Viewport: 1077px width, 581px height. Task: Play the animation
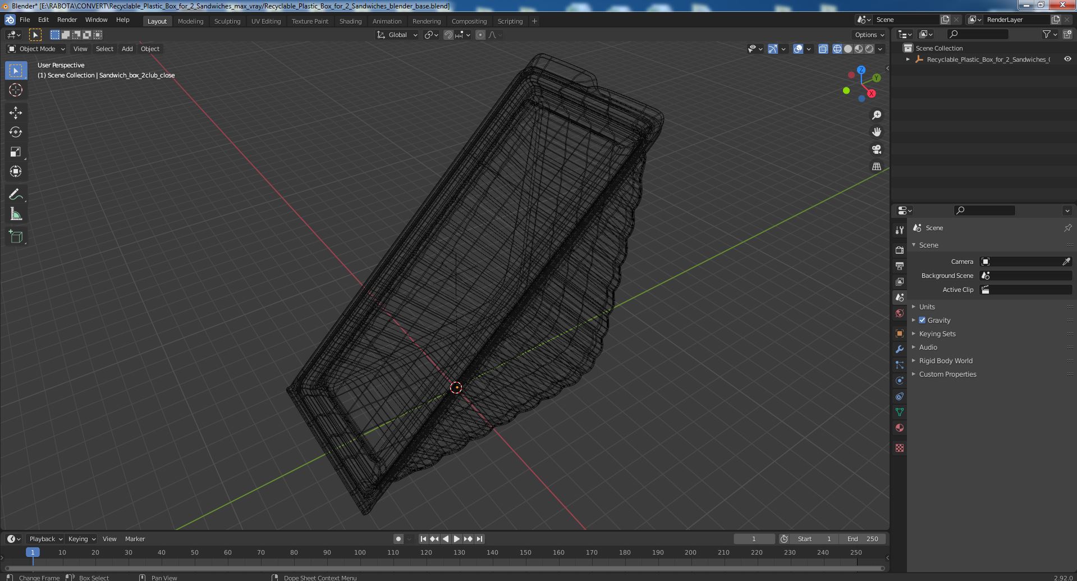(457, 539)
